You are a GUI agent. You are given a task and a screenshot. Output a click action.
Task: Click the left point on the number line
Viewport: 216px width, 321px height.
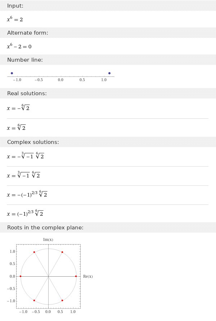point(12,73)
